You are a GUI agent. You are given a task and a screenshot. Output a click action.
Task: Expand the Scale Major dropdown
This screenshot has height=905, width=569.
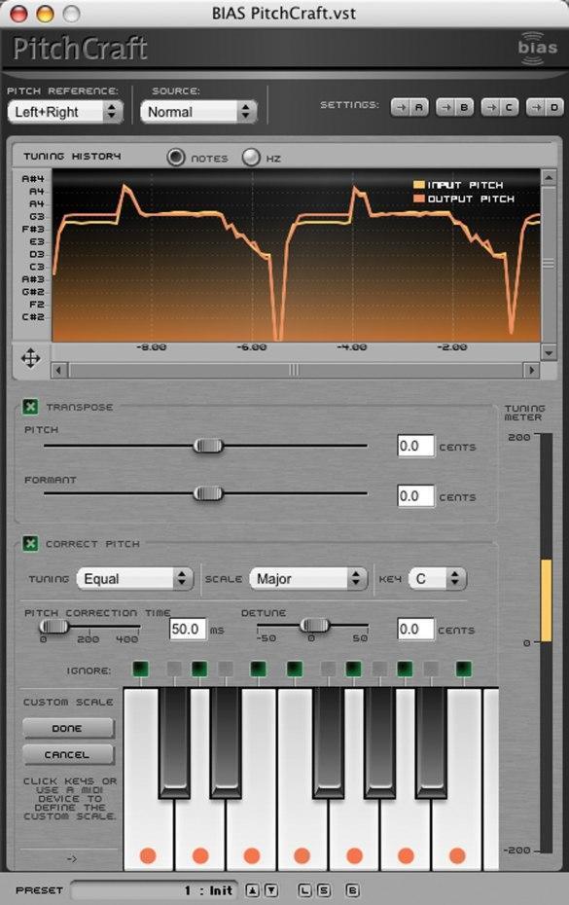coord(308,578)
